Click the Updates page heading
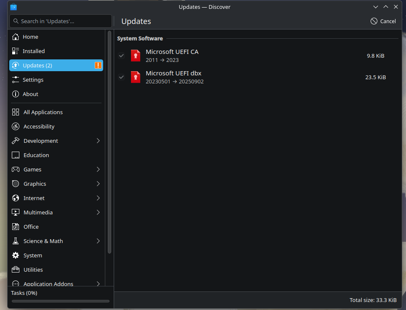 [136, 21]
